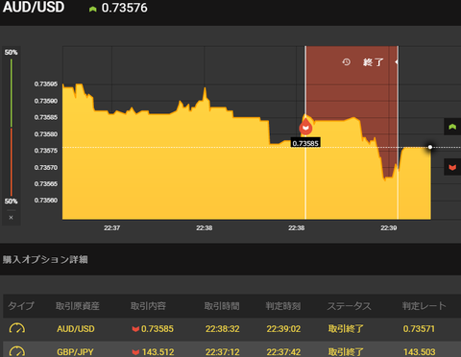This screenshot has width=461, height=357.
Task: Click the green up-arrow HIGH button
Action: click(x=452, y=127)
